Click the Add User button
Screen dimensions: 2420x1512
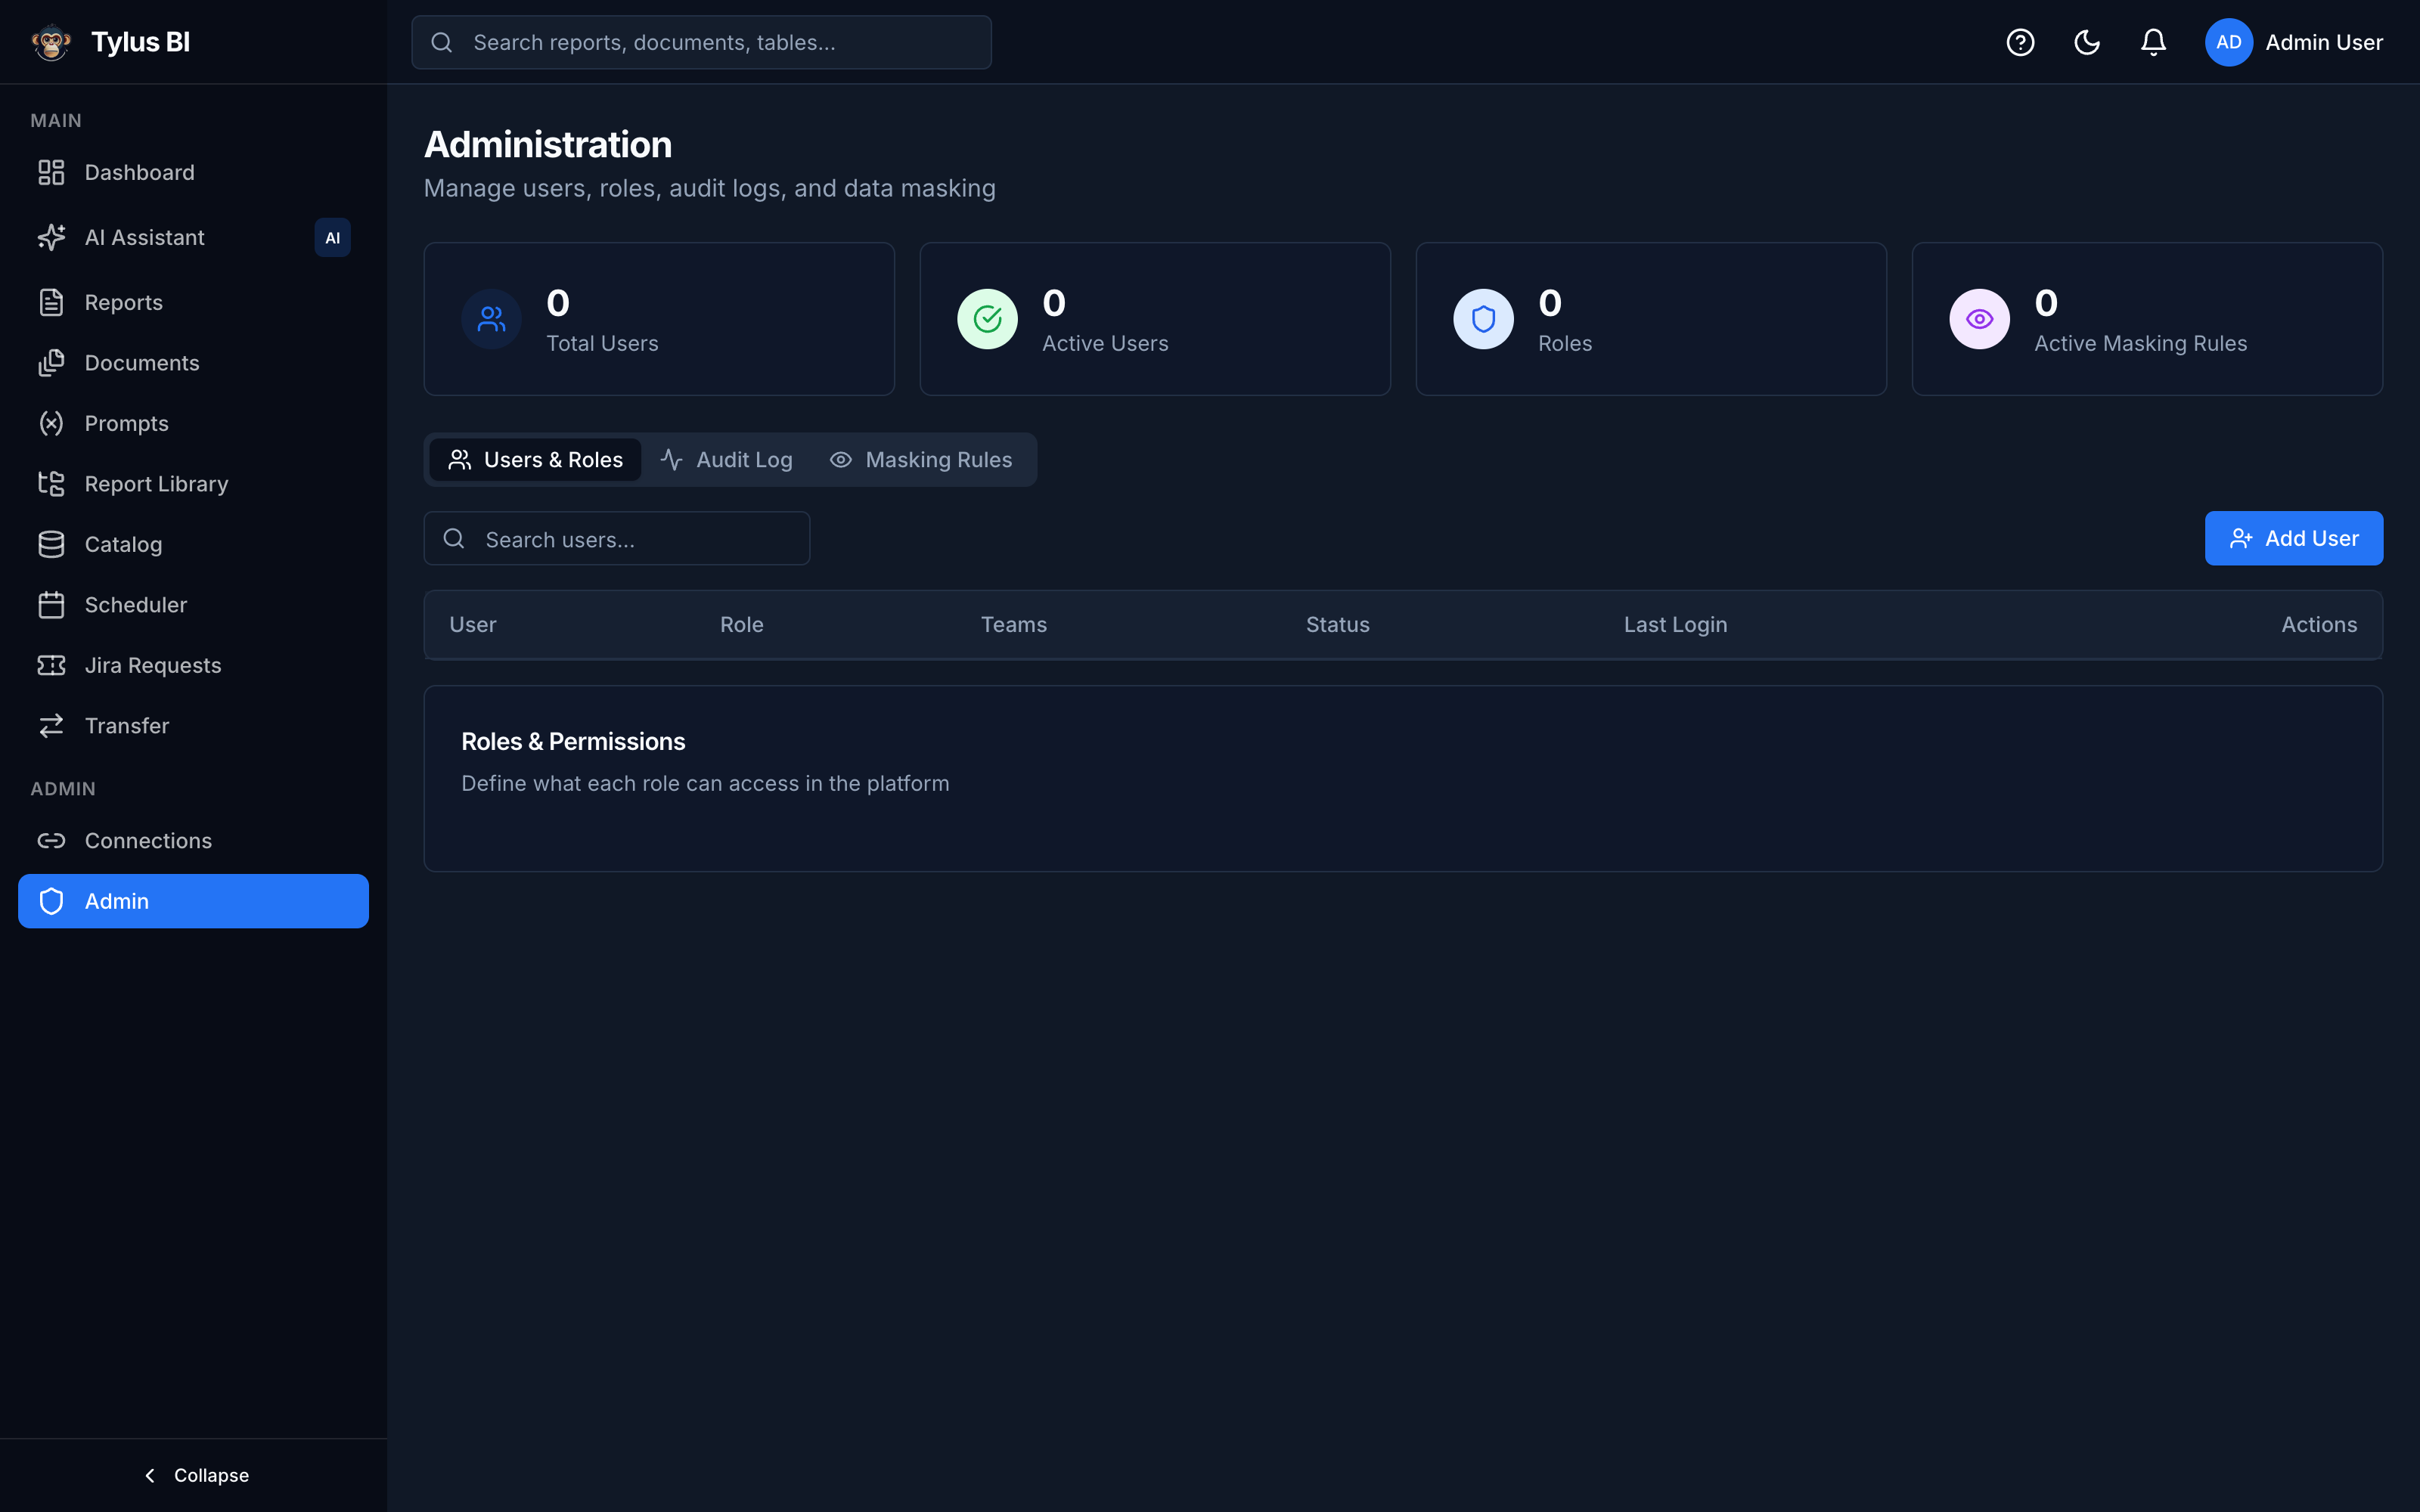[x=2293, y=539]
